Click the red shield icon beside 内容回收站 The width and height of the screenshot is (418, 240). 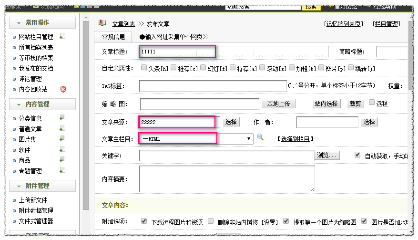(x=63, y=89)
